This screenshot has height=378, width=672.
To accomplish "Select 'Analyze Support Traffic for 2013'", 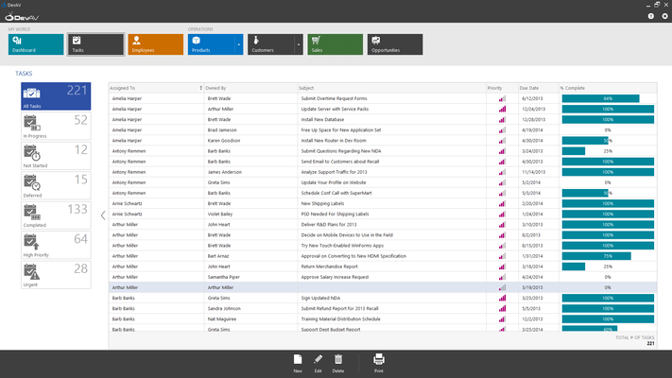I will click(x=383, y=172).
